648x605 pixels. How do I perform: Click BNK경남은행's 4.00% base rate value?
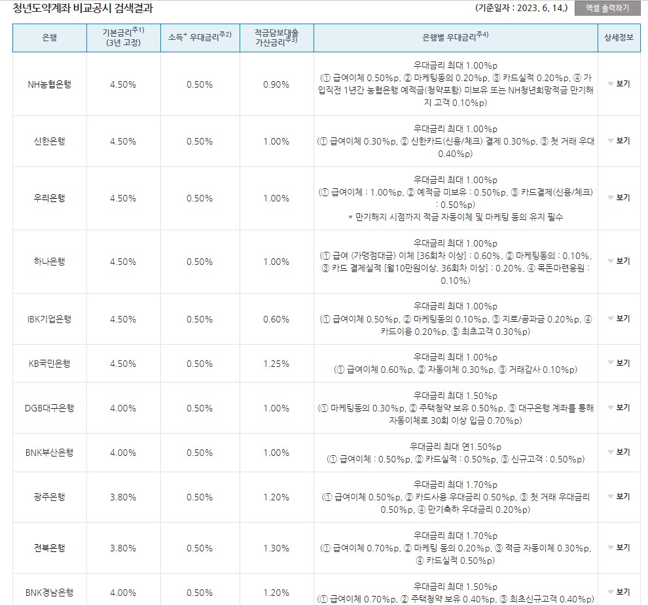tap(123, 593)
